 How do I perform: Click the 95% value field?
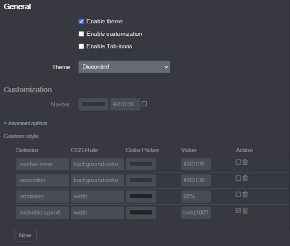196,197
